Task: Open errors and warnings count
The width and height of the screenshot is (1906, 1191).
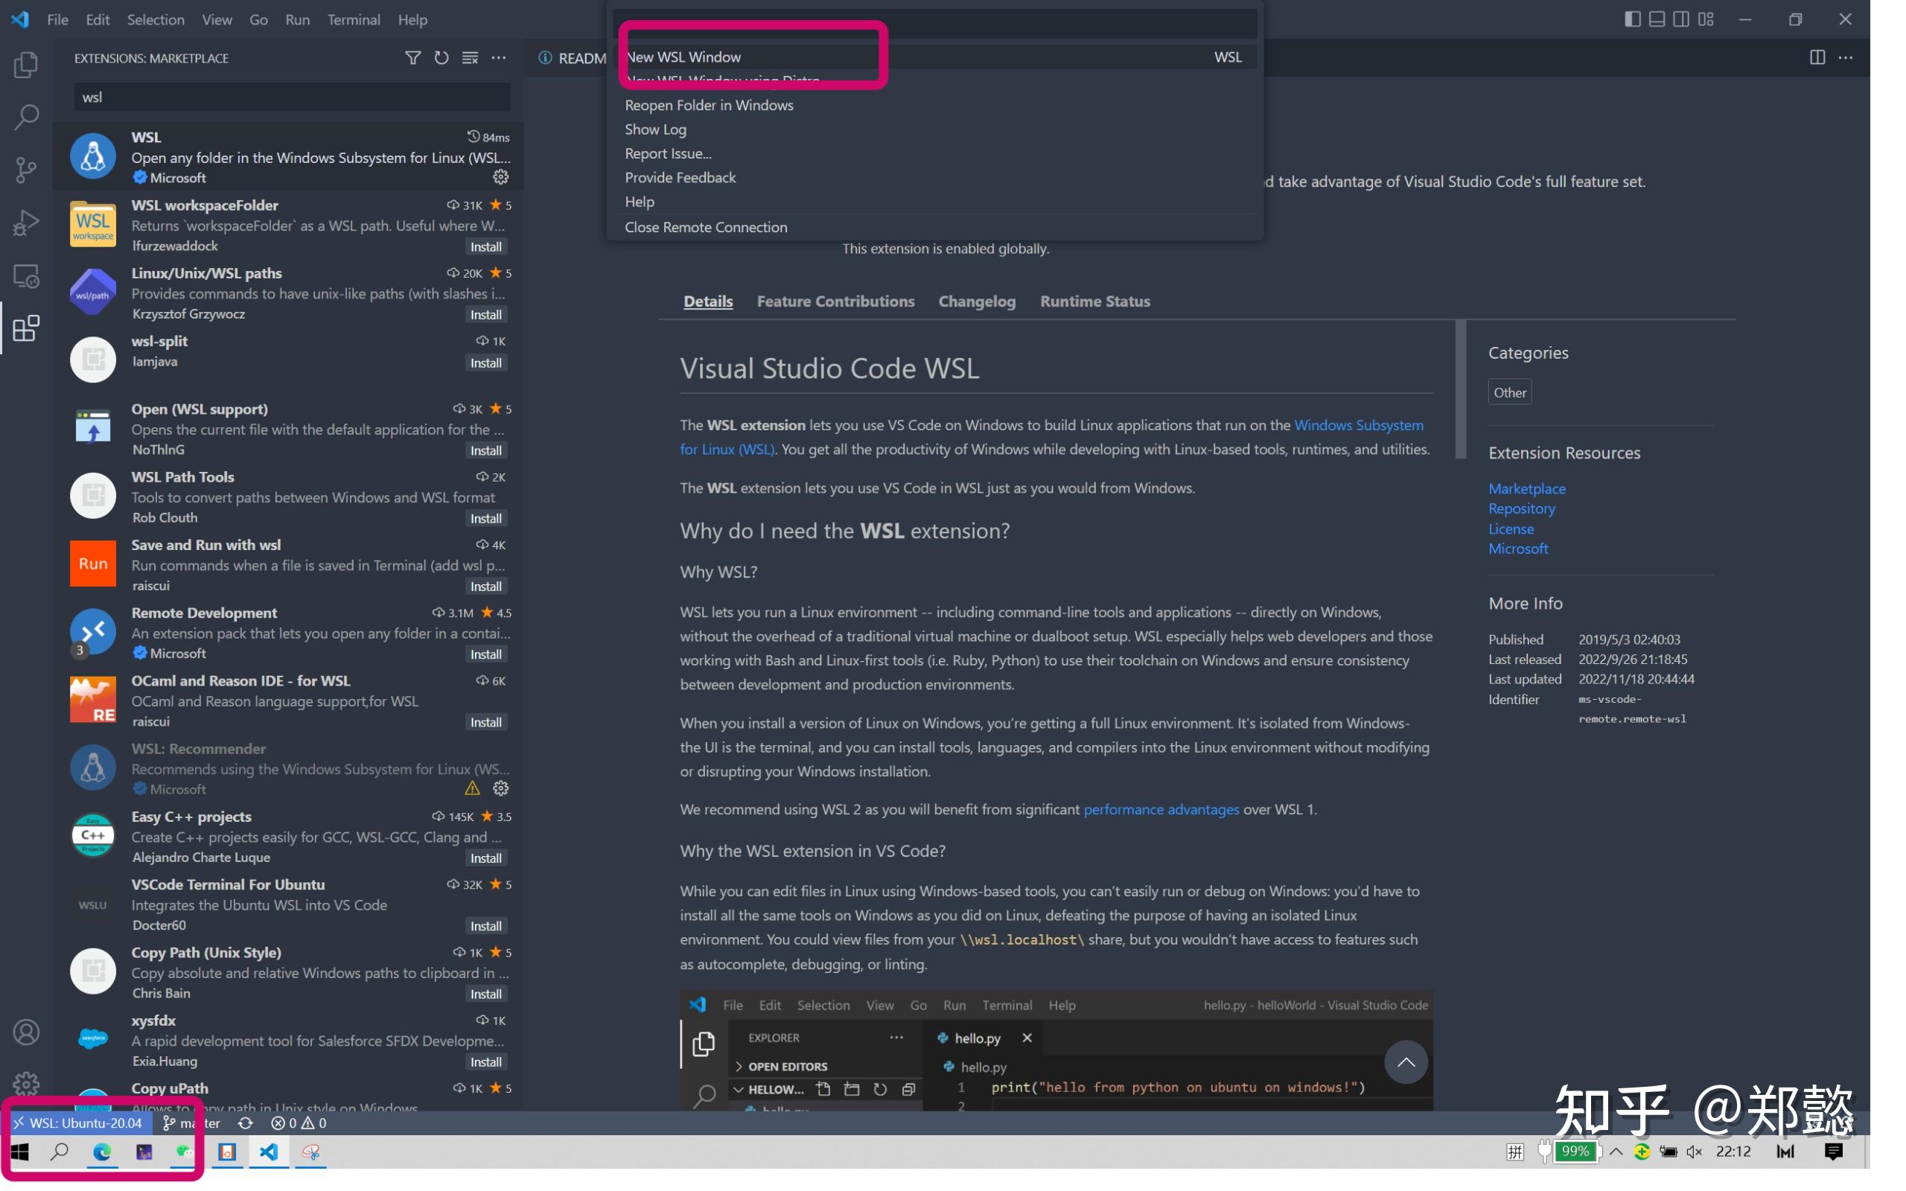Action: [x=299, y=1123]
